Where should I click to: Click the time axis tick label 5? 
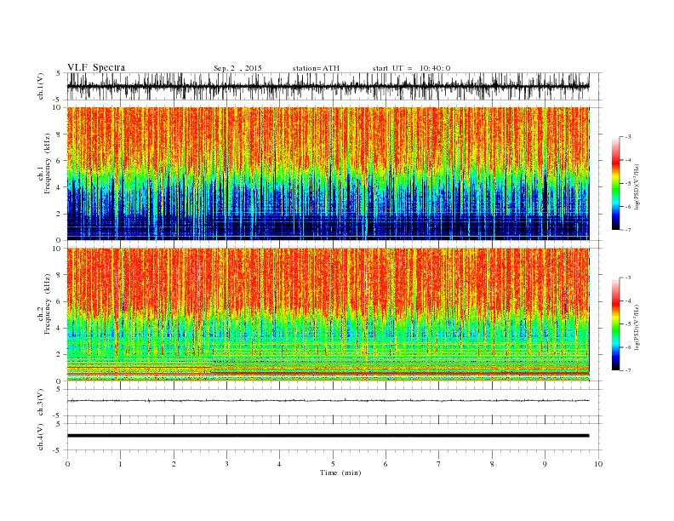(333, 464)
